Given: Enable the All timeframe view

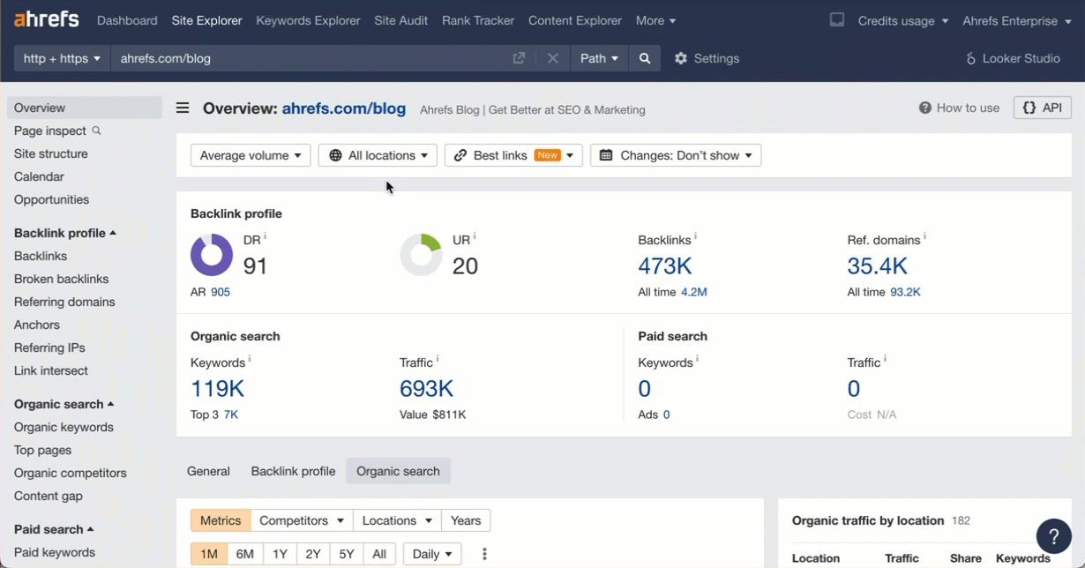Looking at the screenshot, I should coord(379,553).
